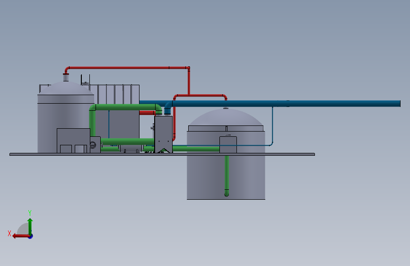
Task: Select the small cabinet on right tank front
Action: [x=228, y=144]
